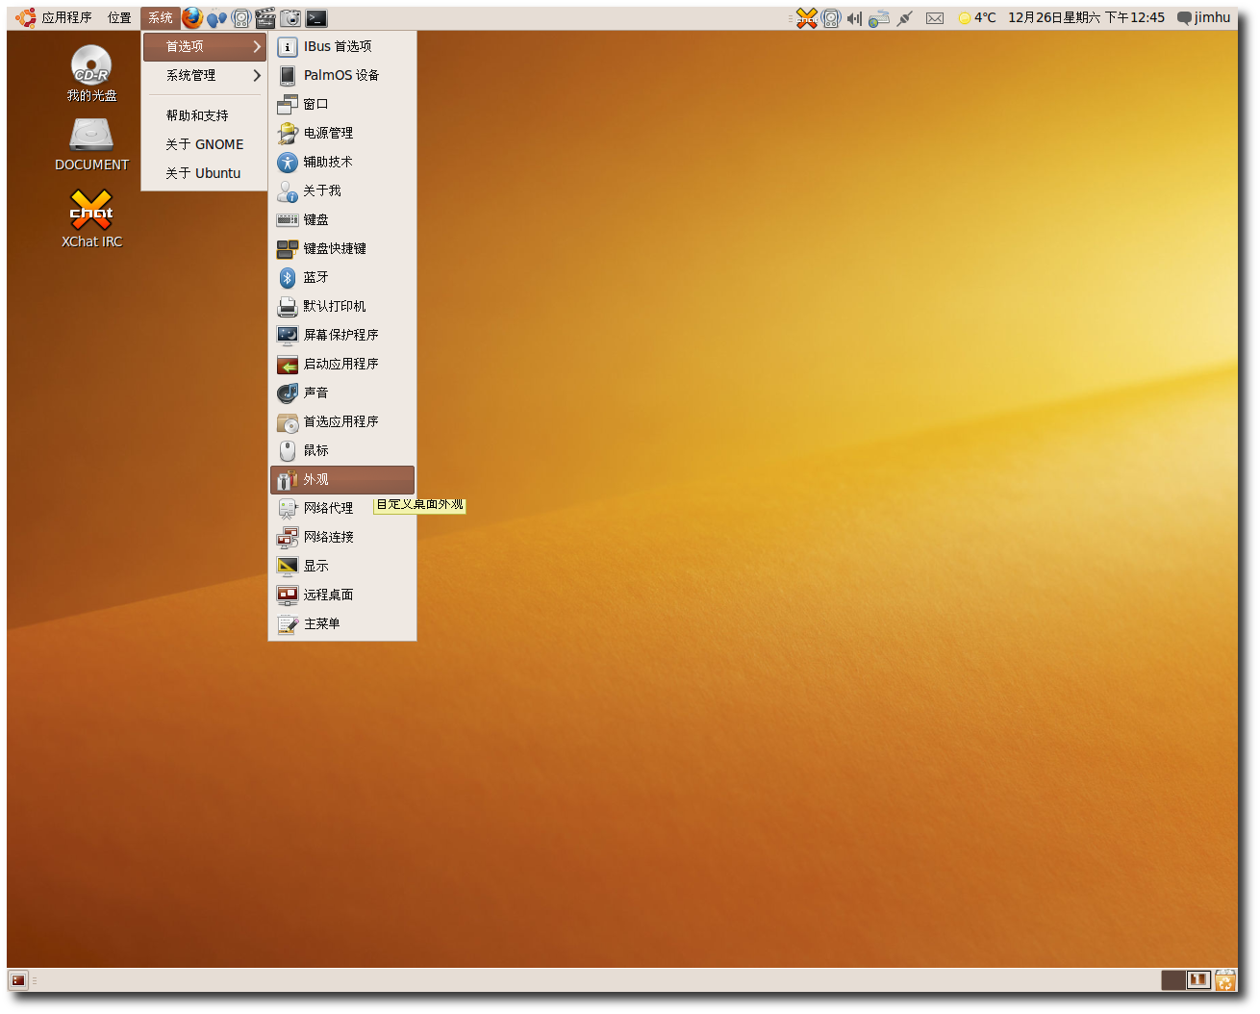Screen dimensions: 1260x1014
Task: Click the volume speaker icon in tray
Action: coord(853,17)
